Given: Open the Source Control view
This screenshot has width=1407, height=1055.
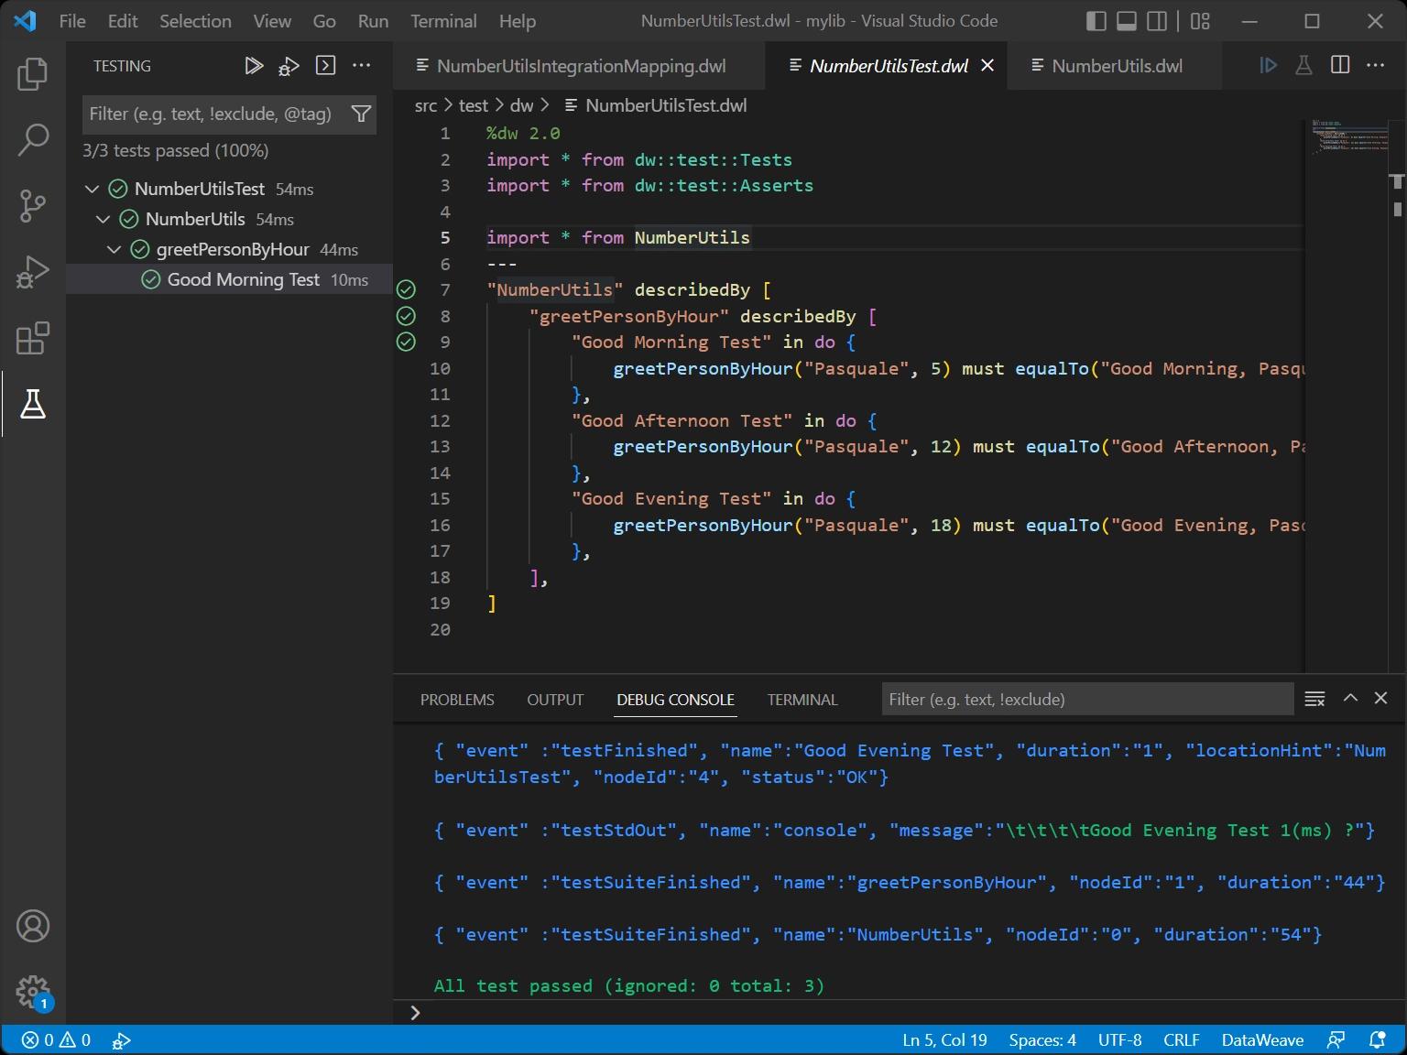Looking at the screenshot, I should click(x=33, y=206).
